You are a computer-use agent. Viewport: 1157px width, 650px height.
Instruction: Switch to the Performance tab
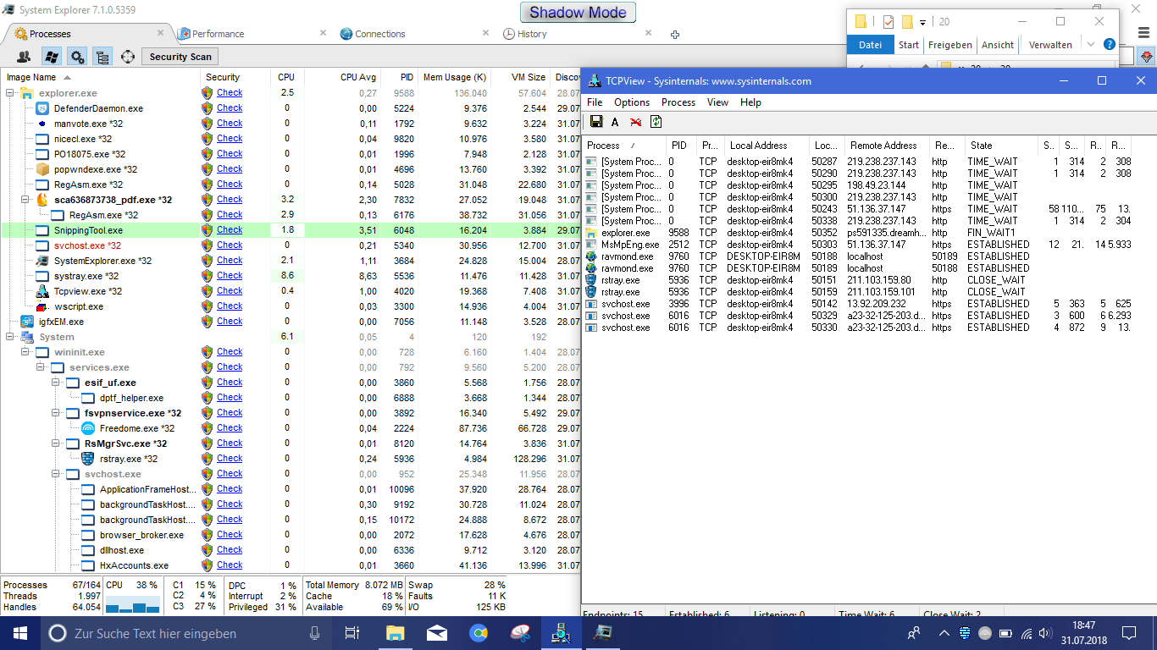[x=218, y=34]
